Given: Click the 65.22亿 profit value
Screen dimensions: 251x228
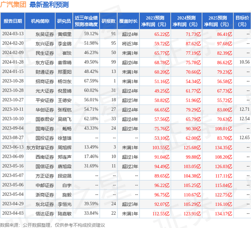Looking at the screenshot, I should coord(162,34).
